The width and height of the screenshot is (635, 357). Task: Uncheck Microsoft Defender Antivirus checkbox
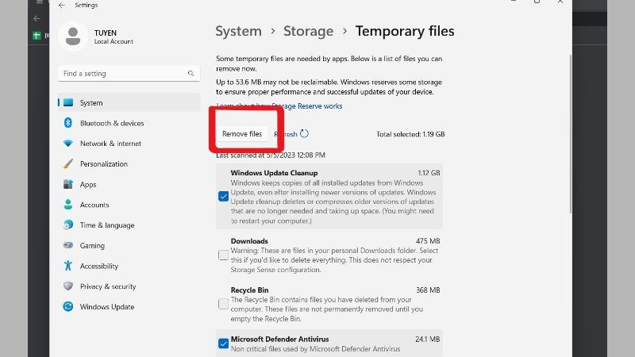223,344
